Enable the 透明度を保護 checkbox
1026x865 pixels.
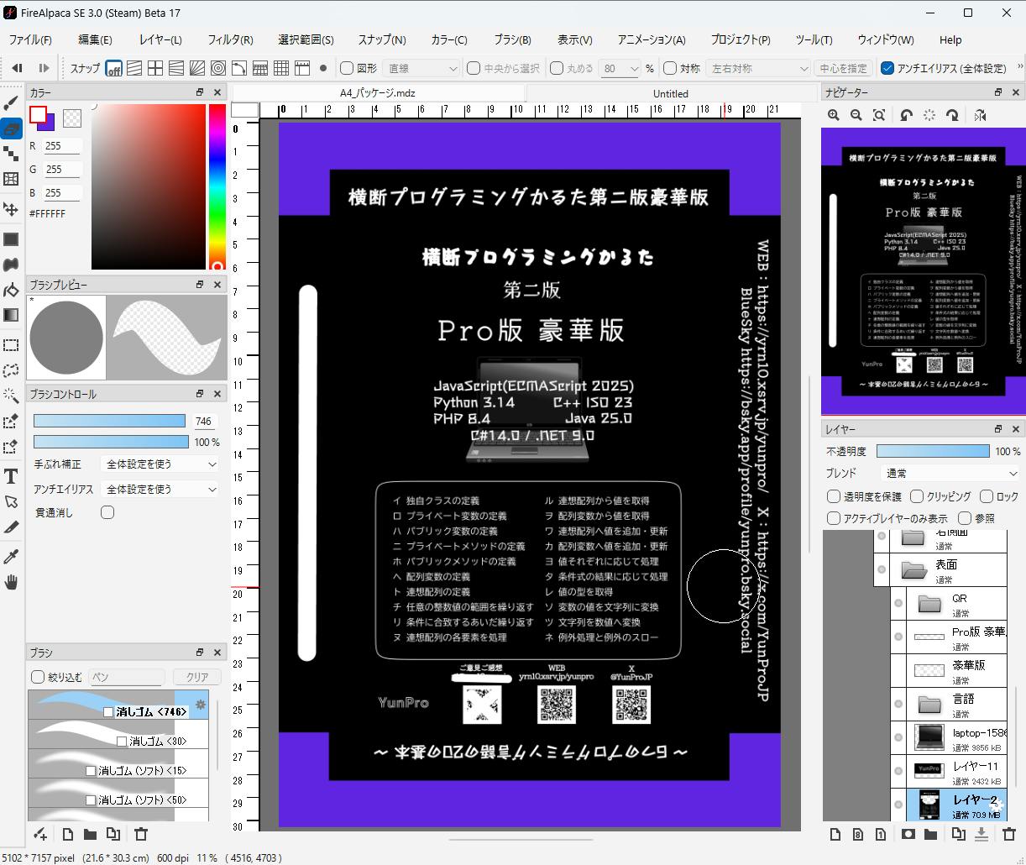[834, 496]
